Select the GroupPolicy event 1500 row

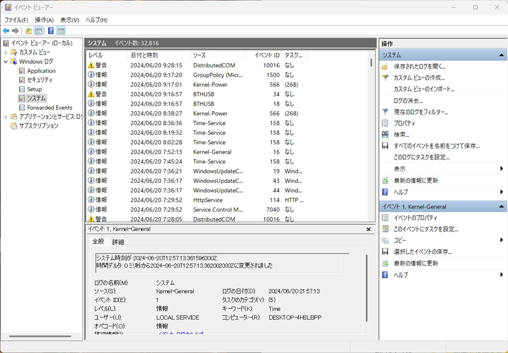click(227, 75)
